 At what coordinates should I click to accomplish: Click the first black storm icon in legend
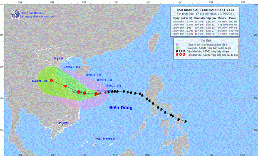[x=177, y=51]
